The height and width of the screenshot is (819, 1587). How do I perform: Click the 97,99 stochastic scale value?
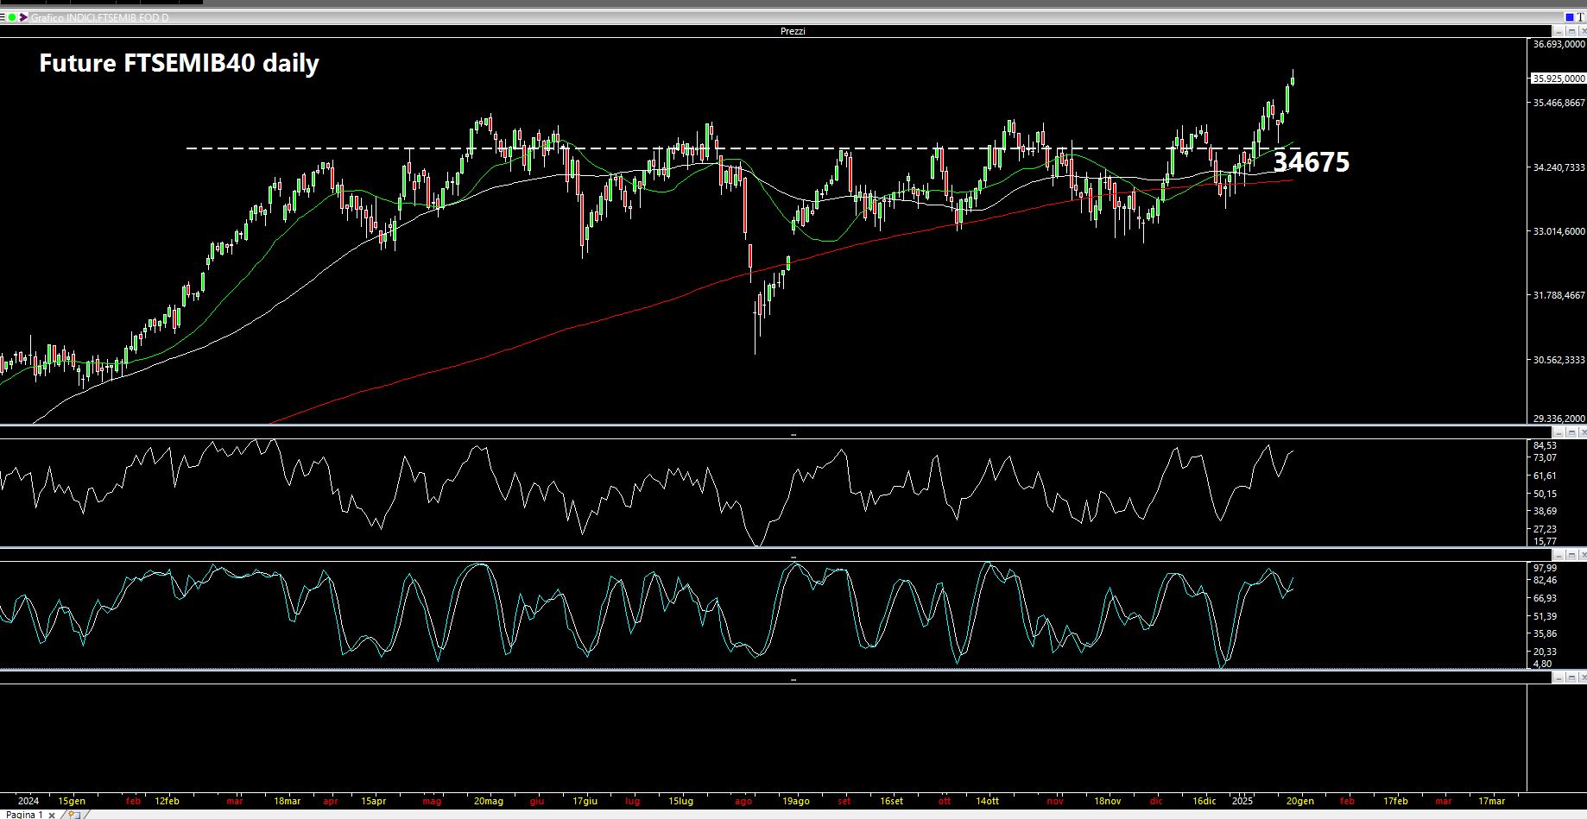1545,568
